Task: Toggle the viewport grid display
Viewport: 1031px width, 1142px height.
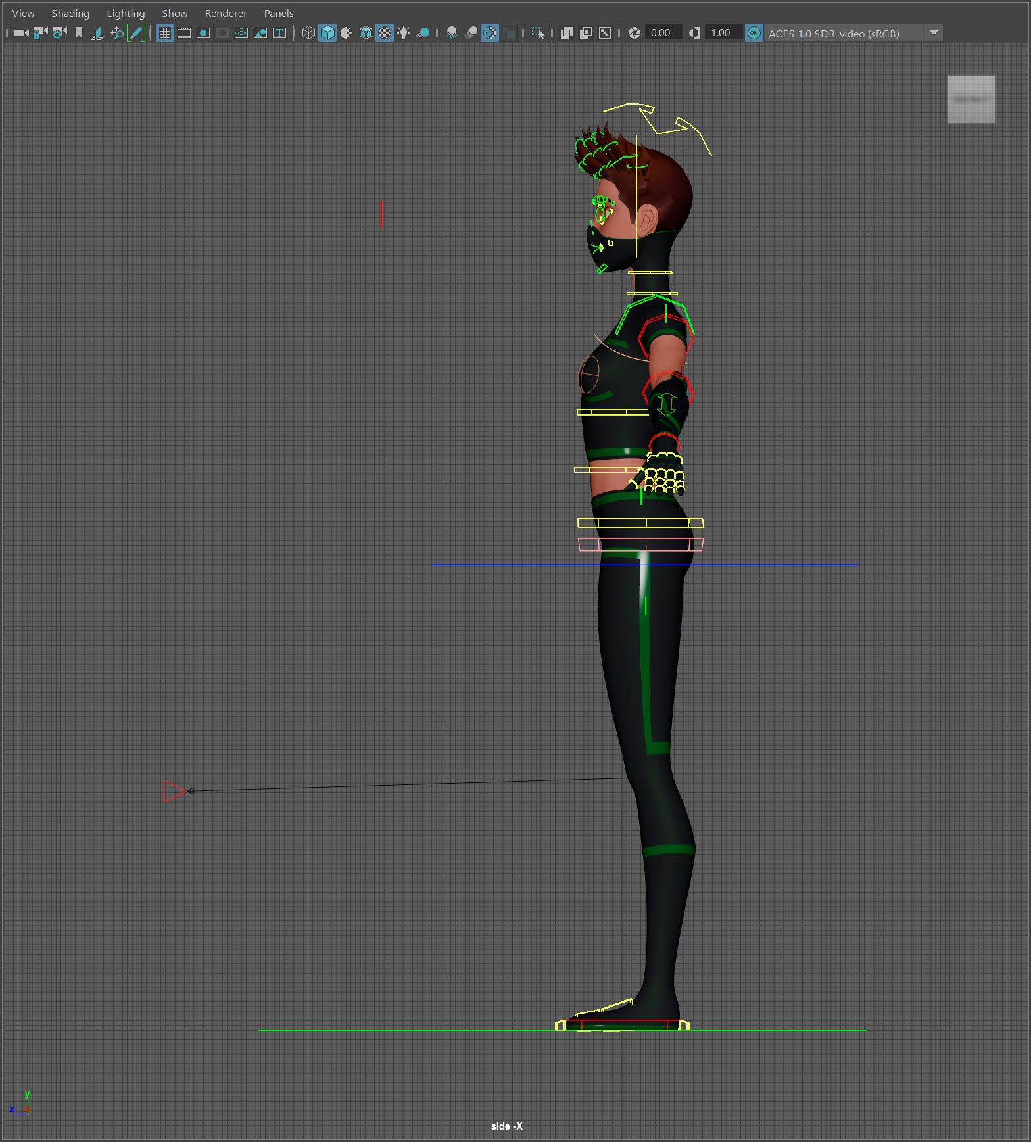Action: tap(165, 33)
